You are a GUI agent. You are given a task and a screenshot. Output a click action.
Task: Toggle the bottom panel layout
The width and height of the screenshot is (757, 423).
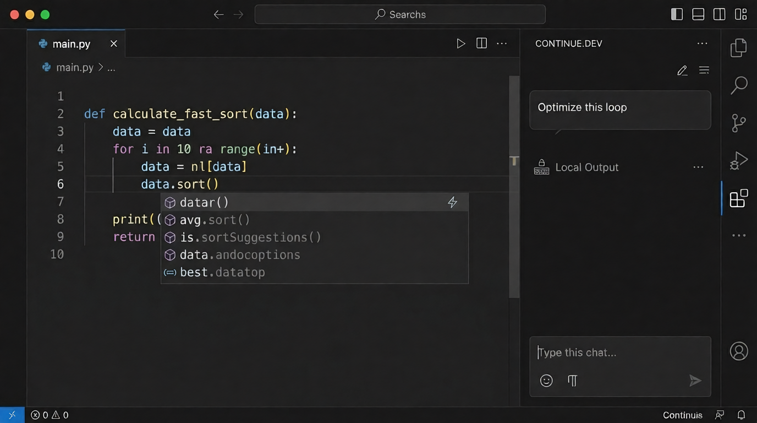pyautogui.click(x=698, y=15)
